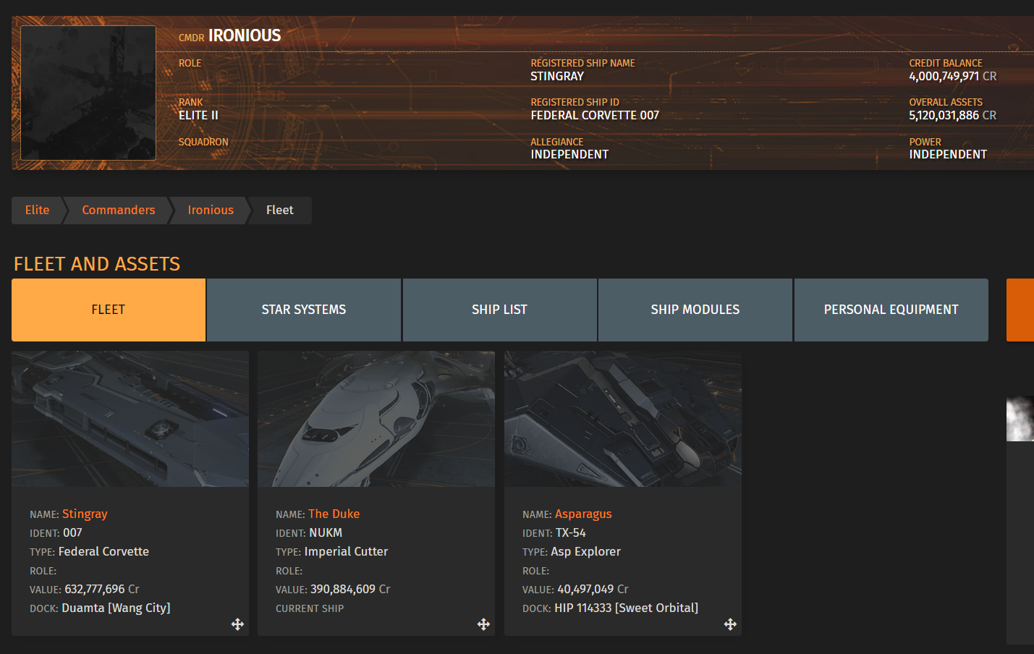Click the credit balance 4,000,749,971 CR
1034x654 pixels.
953,76
